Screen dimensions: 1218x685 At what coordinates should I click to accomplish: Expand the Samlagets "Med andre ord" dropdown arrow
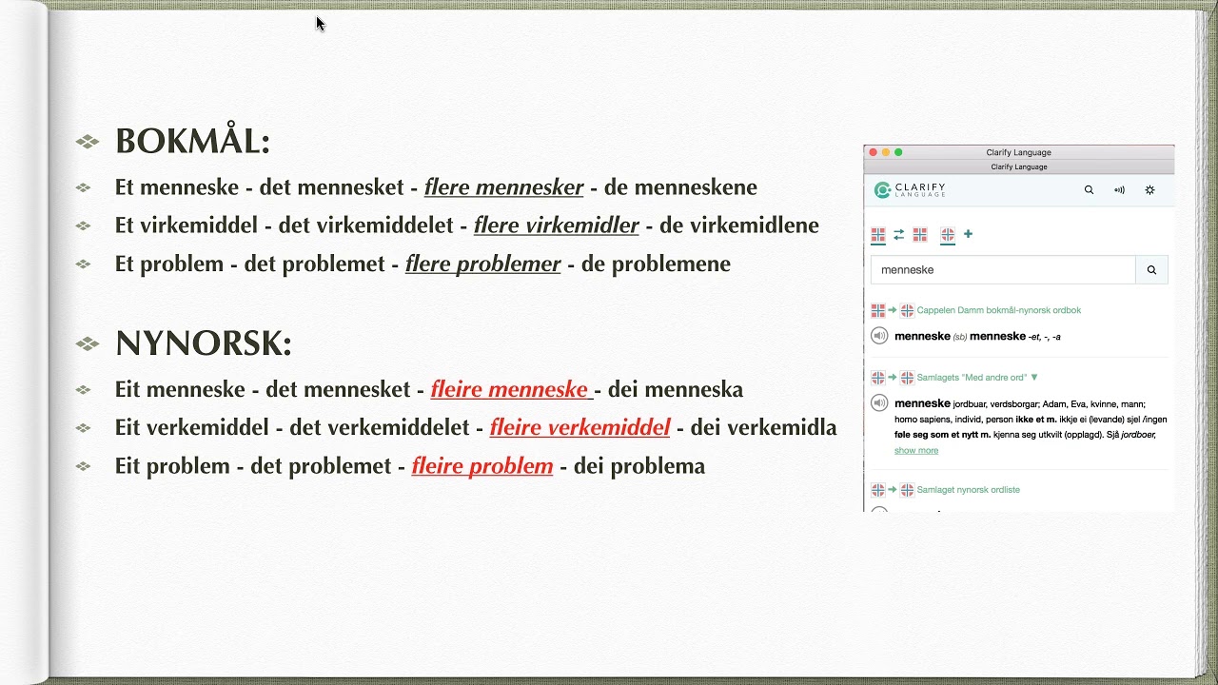(x=1034, y=378)
